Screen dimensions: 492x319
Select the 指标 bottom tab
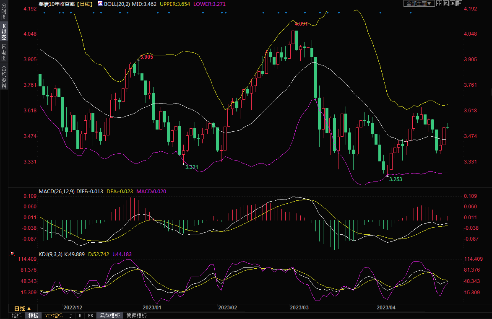coord(17,316)
